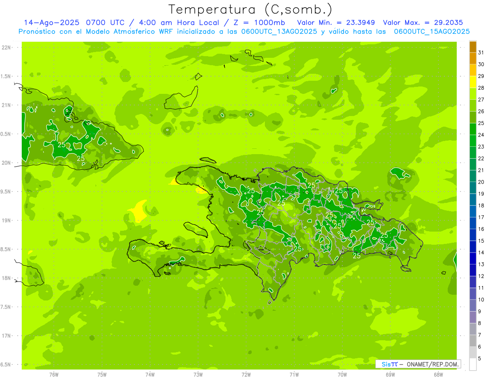Click the 'Valor Max. = 29.2035' text
492x380 pixels.
click(423, 23)
